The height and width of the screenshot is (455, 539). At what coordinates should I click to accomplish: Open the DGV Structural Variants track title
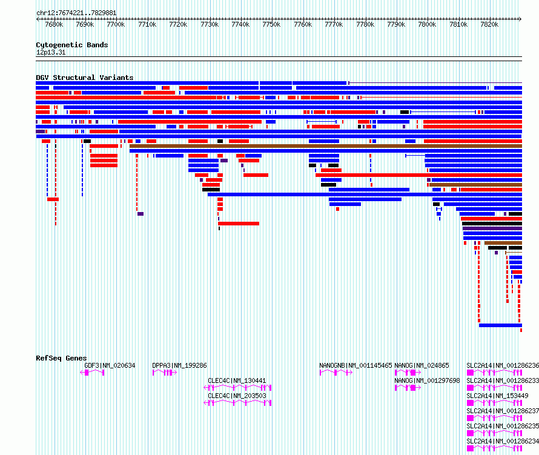tap(85, 78)
